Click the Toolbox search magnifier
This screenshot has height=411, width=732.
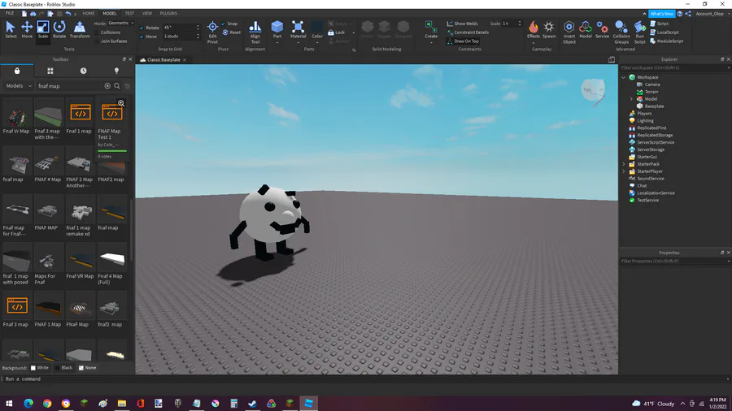pyautogui.click(x=117, y=86)
